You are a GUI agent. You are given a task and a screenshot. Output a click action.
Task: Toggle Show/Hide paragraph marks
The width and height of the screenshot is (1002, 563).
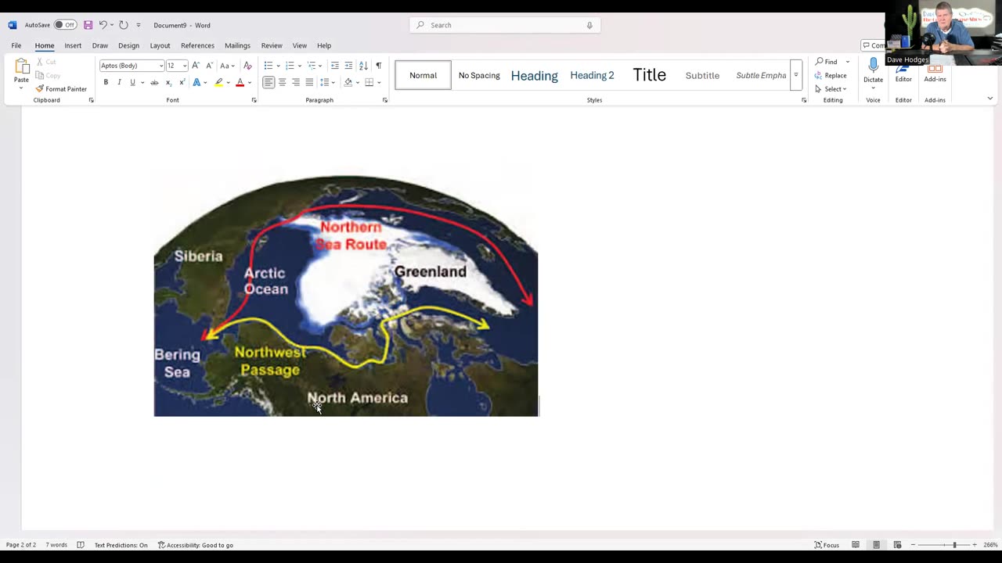(x=378, y=66)
